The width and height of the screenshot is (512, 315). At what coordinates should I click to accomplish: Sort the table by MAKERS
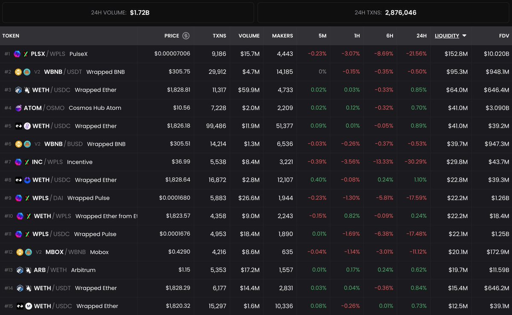click(x=282, y=36)
